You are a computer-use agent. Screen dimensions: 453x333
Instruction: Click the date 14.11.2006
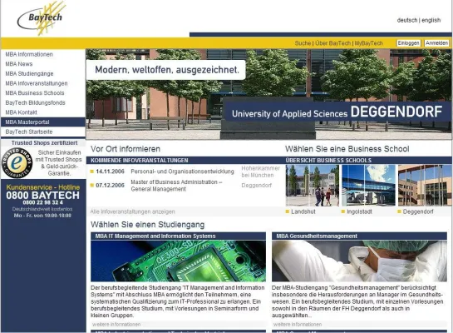pyautogui.click(x=110, y=171)
